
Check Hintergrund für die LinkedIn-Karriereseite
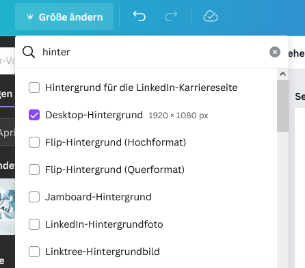coord(34,88)
